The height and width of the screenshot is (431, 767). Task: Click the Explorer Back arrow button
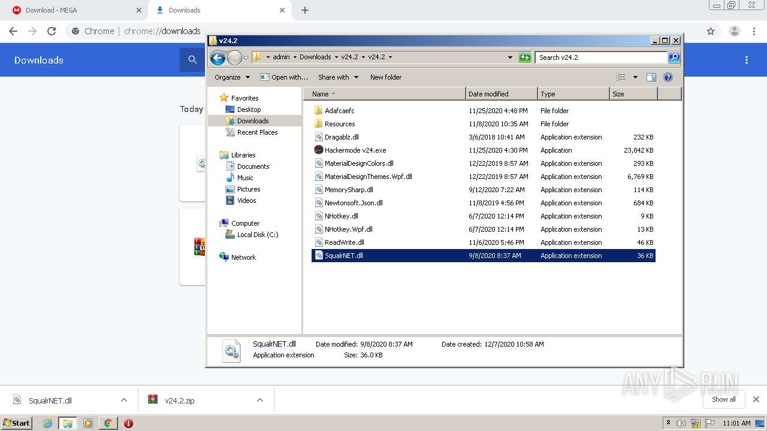tap(218, 57)
